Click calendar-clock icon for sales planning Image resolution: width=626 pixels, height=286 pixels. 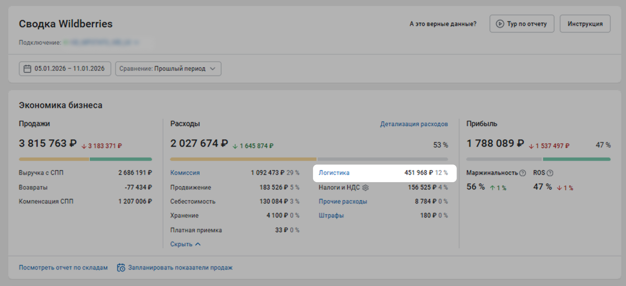pos(121,267)
